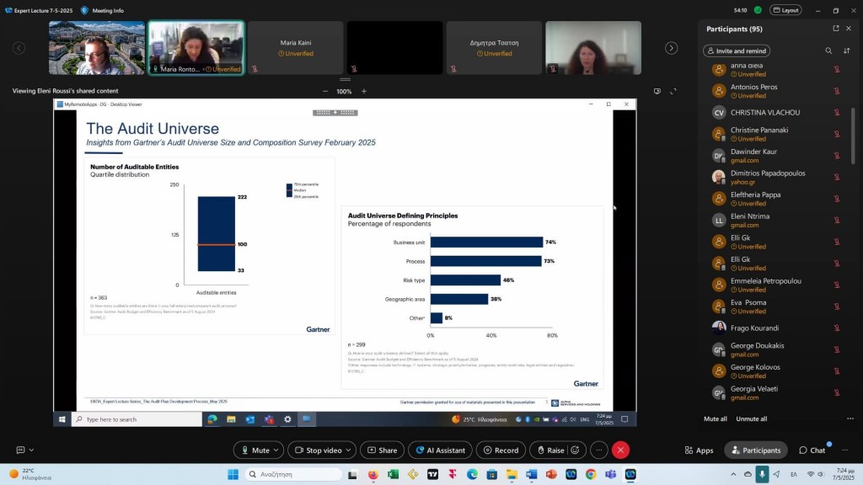Click the 100% zoom level of shared content

[344, 91]
